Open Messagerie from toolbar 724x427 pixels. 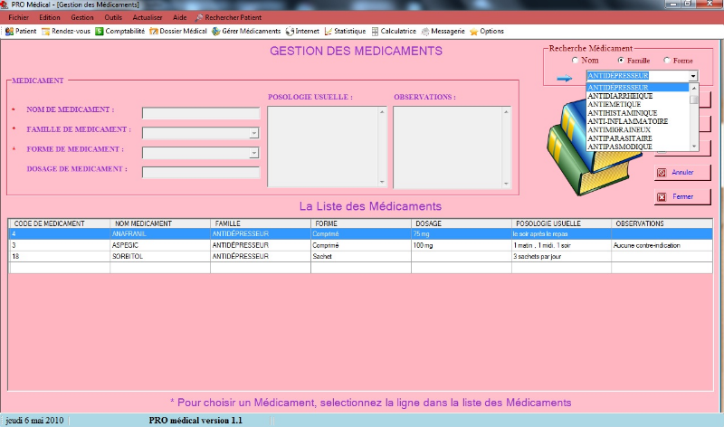pyautogui.click(x=442, y=31)
